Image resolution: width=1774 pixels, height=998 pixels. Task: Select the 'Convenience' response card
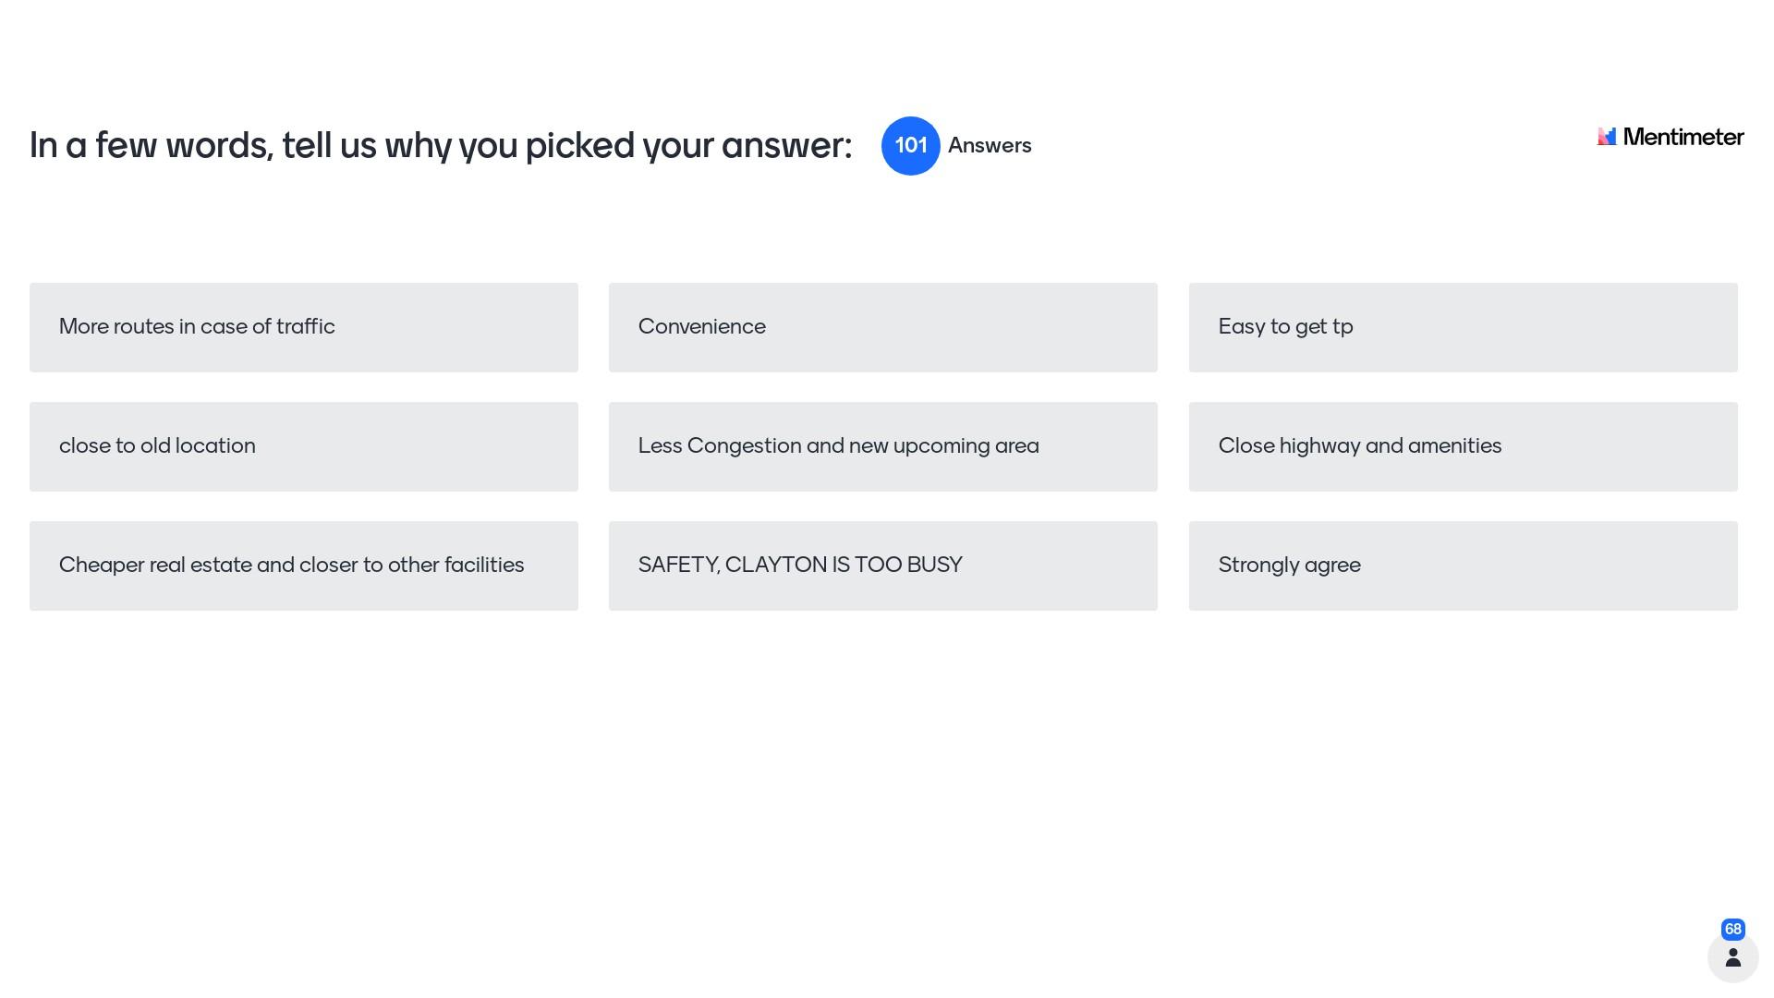coord(882,327)
